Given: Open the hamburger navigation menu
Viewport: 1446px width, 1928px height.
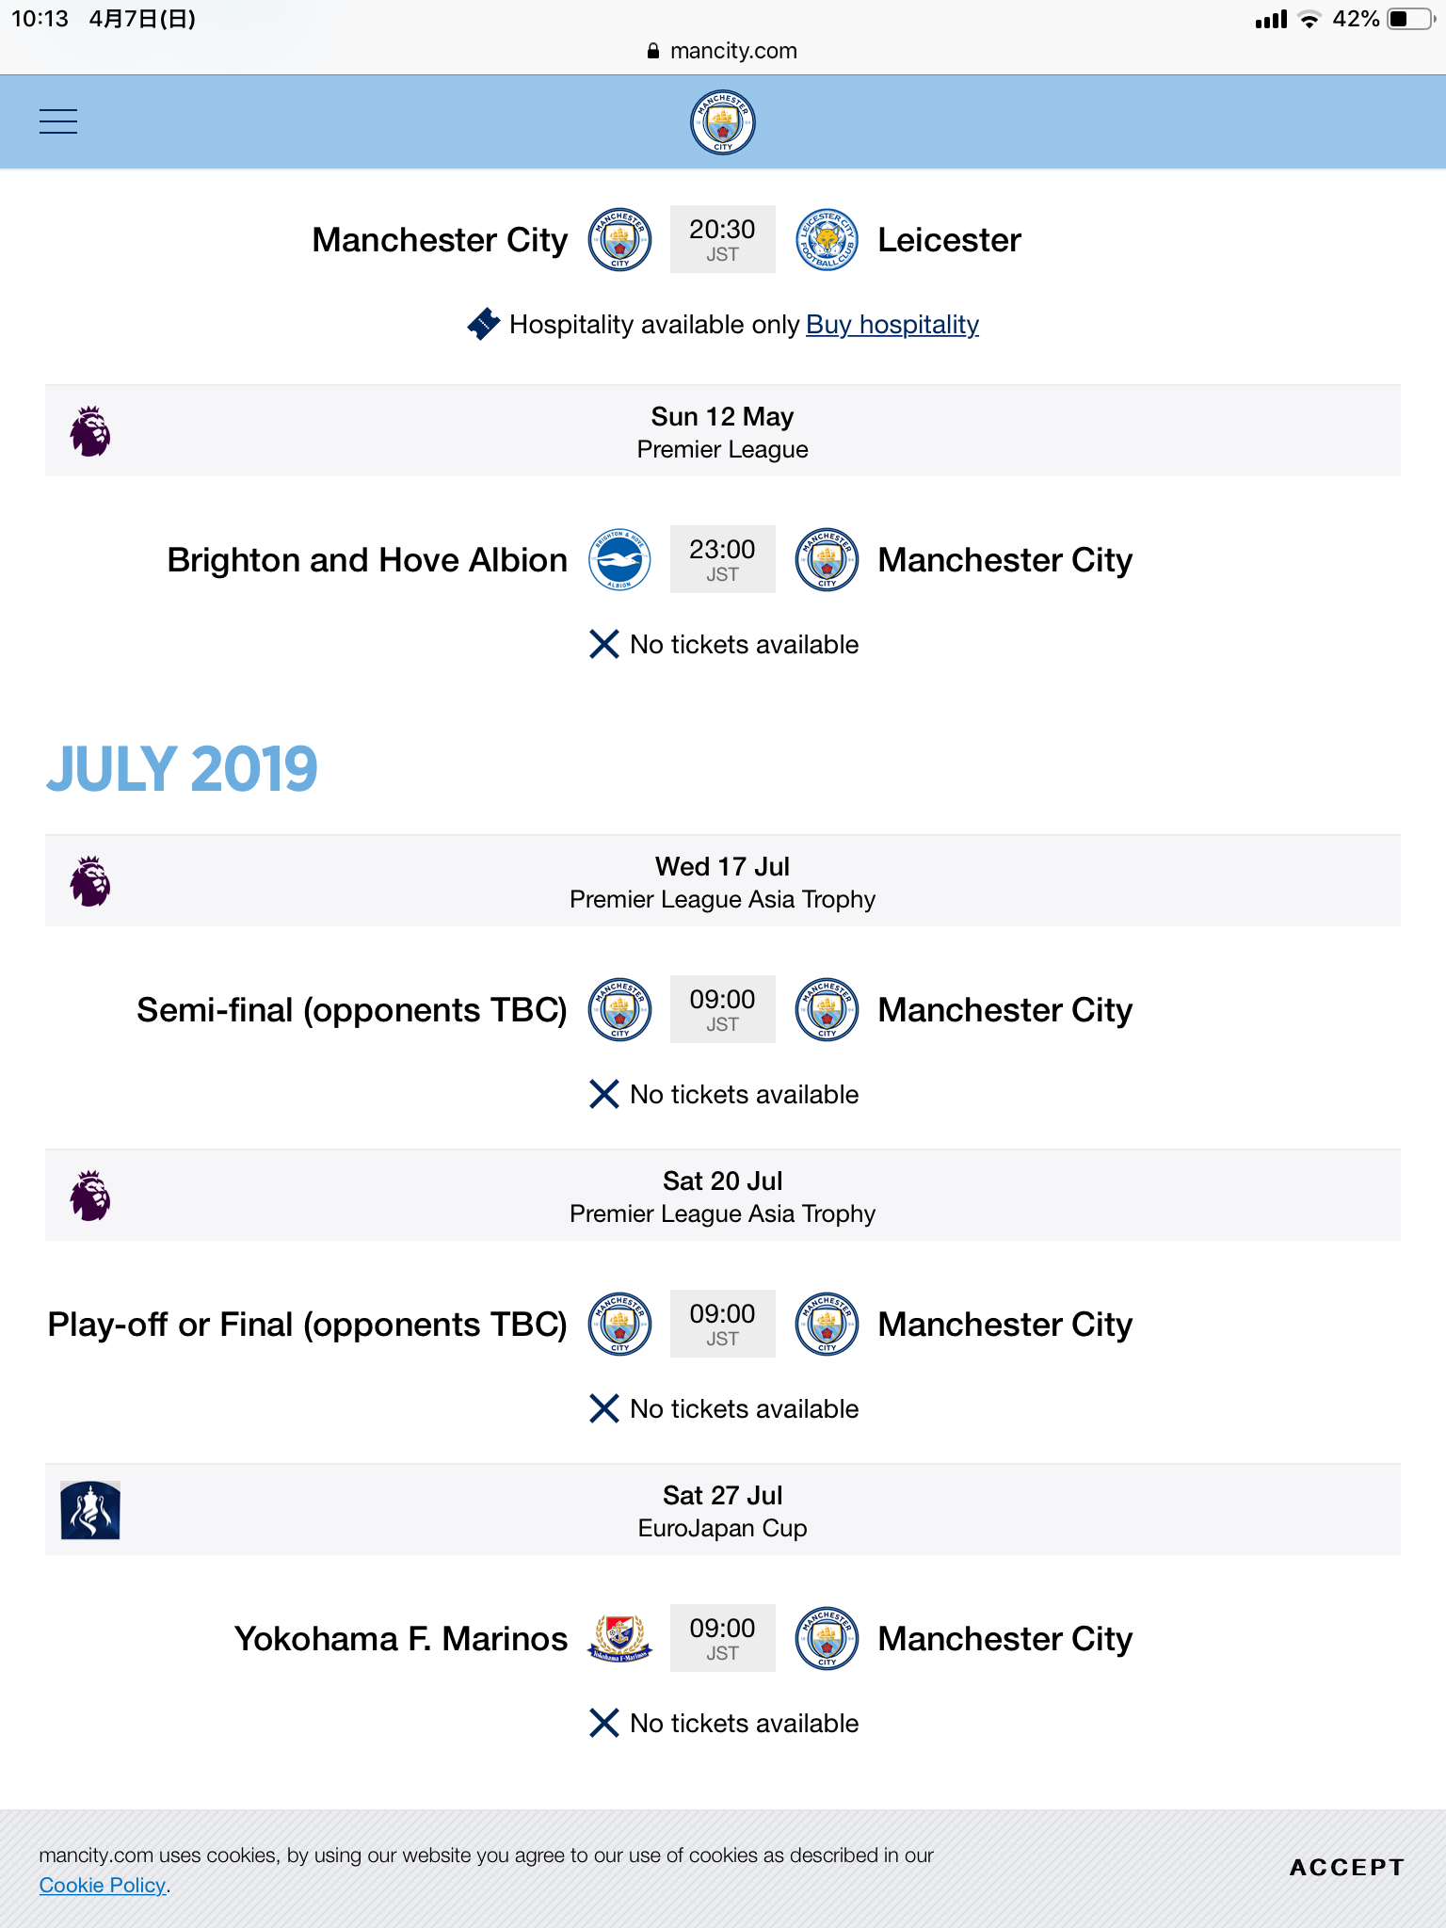Looking at the screenshot, I should (x=58, y=121).
